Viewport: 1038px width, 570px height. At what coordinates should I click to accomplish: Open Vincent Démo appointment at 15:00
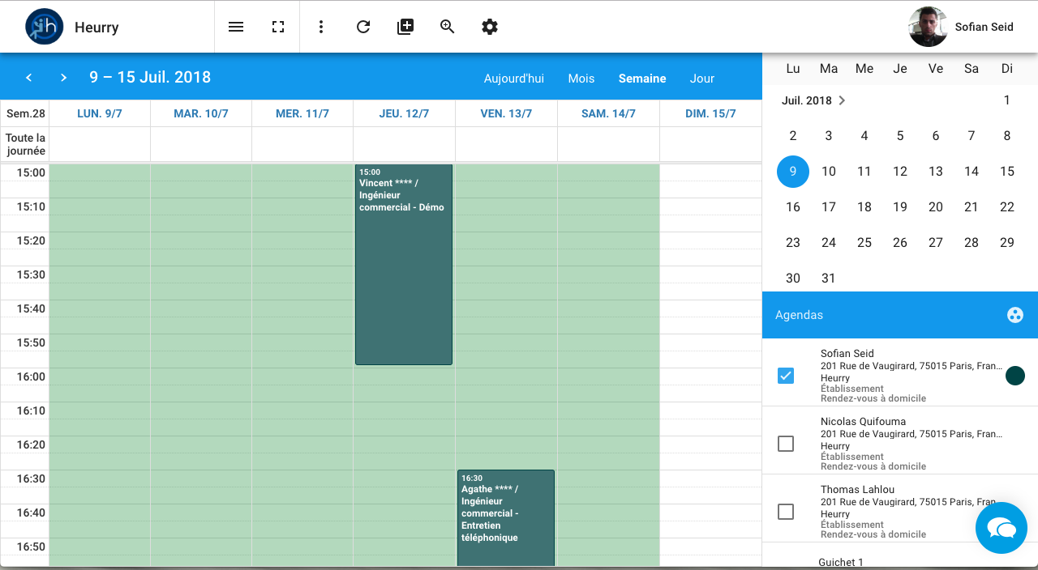coord(404,265)
